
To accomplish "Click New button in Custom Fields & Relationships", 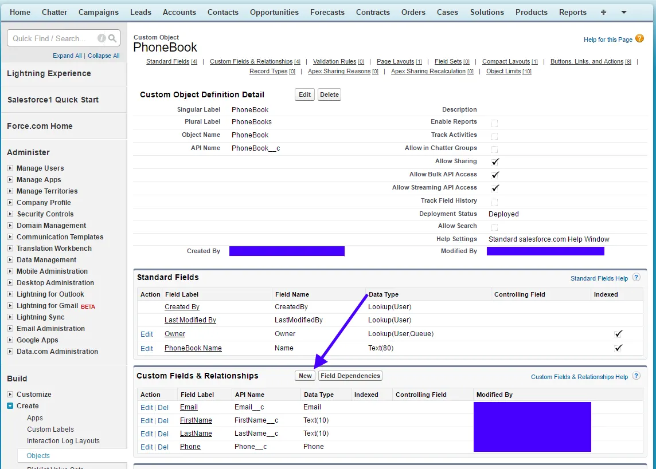I will pyautogui.click(x=305, y=376).
